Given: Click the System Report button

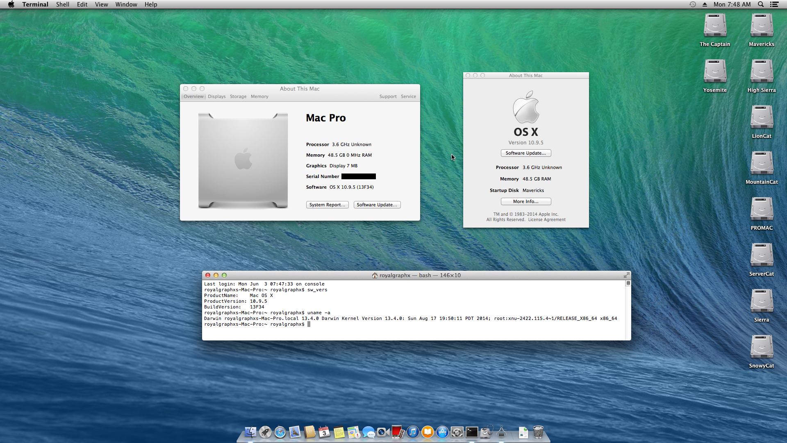Looking at the screenshot, I should tap(327, 205).
